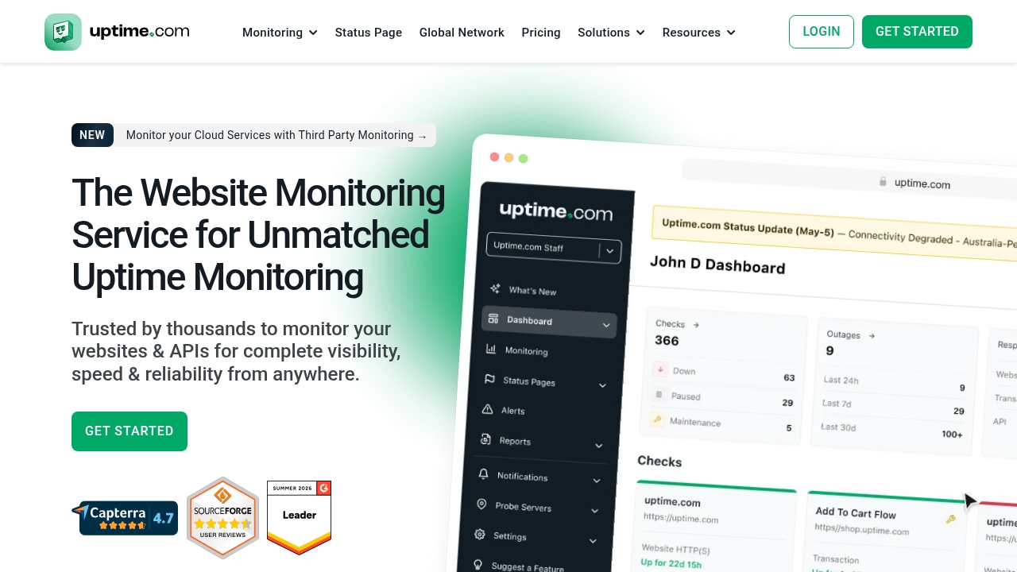Open the Capterra 4.7 rating badge
This screenshot has width=1017, height=572.
(126, 517)
